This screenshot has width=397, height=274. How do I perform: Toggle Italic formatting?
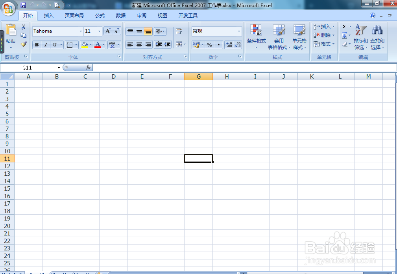pyautogui.click(x=46, y=45)
